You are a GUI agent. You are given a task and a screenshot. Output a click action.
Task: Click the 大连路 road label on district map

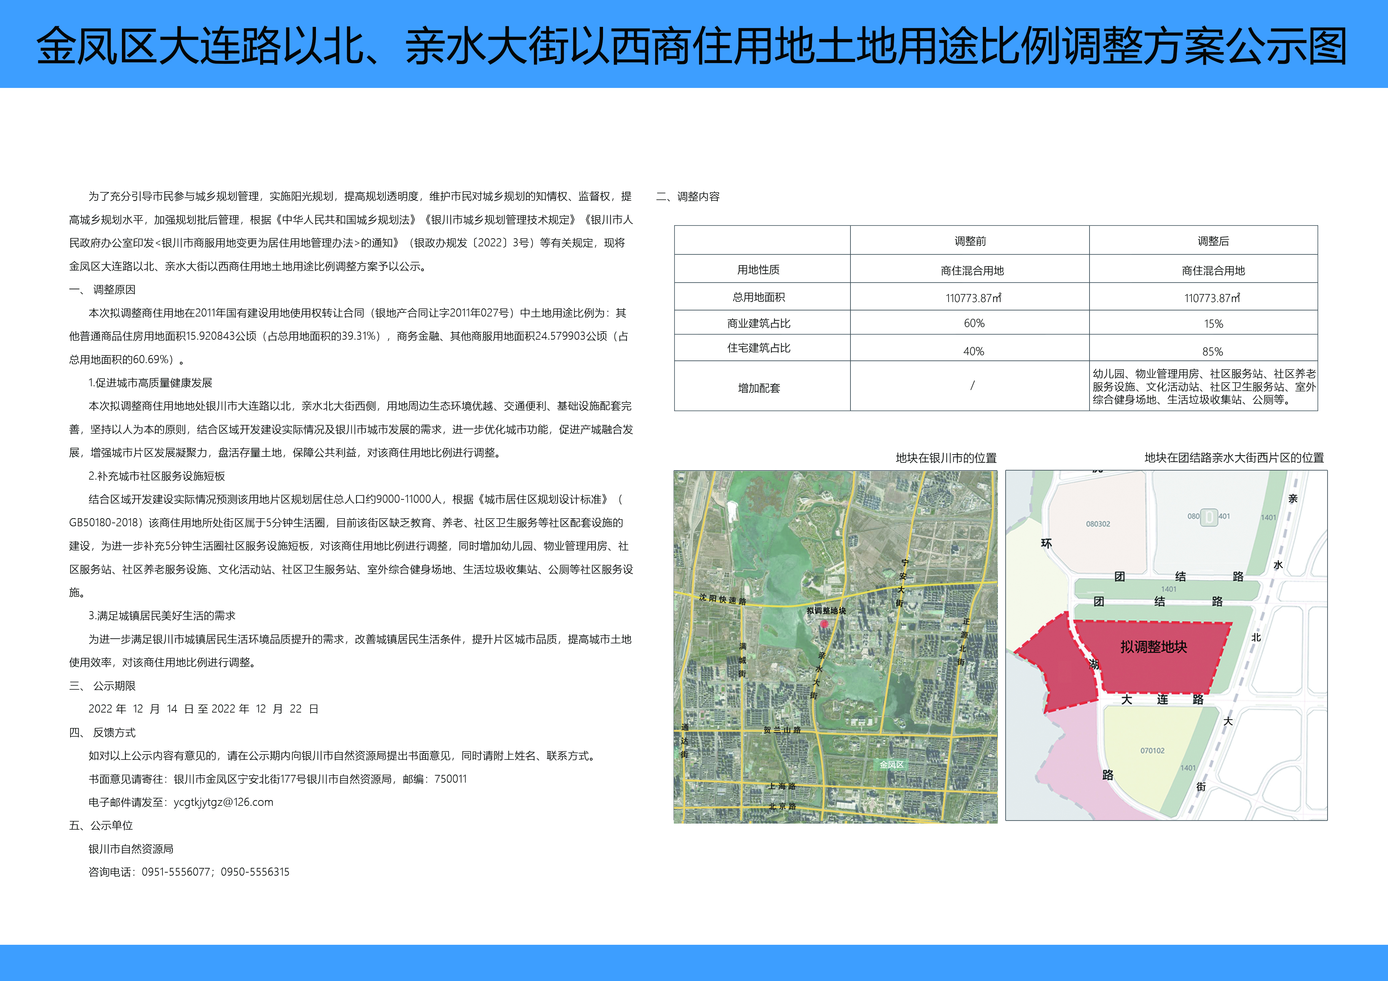1162,700
